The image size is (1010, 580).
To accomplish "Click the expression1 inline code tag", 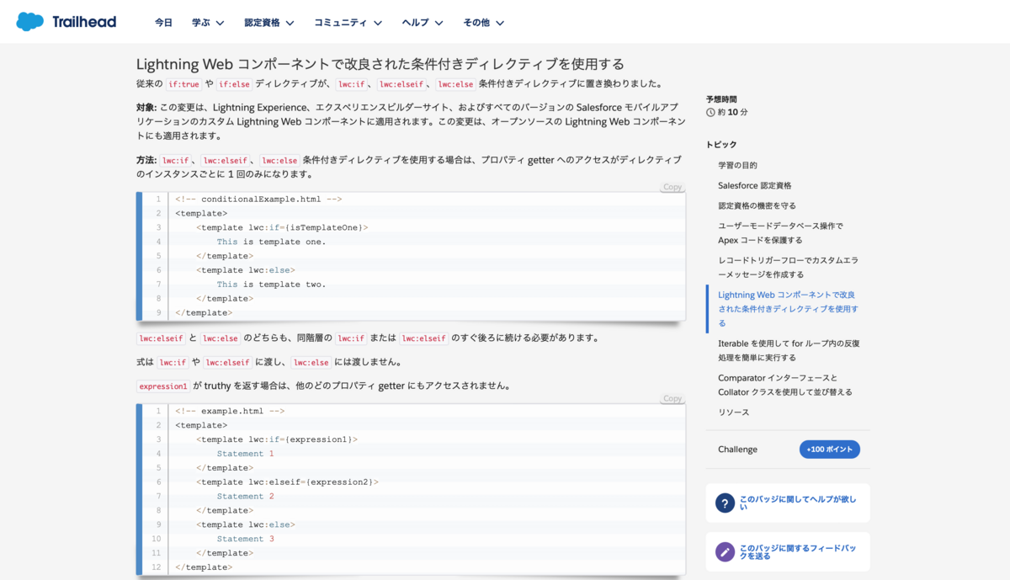I will tap(163, 386).
